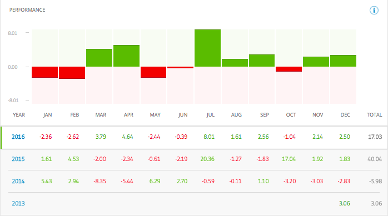Click the 2015 July value 20.36
This screenshot has height=216, width=388.
pyautogui.click(x=207, y=159)
